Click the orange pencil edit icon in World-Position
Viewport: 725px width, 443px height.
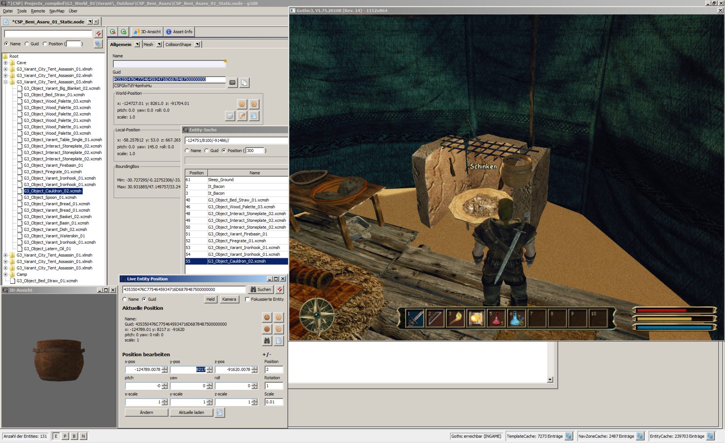point(242,116)
